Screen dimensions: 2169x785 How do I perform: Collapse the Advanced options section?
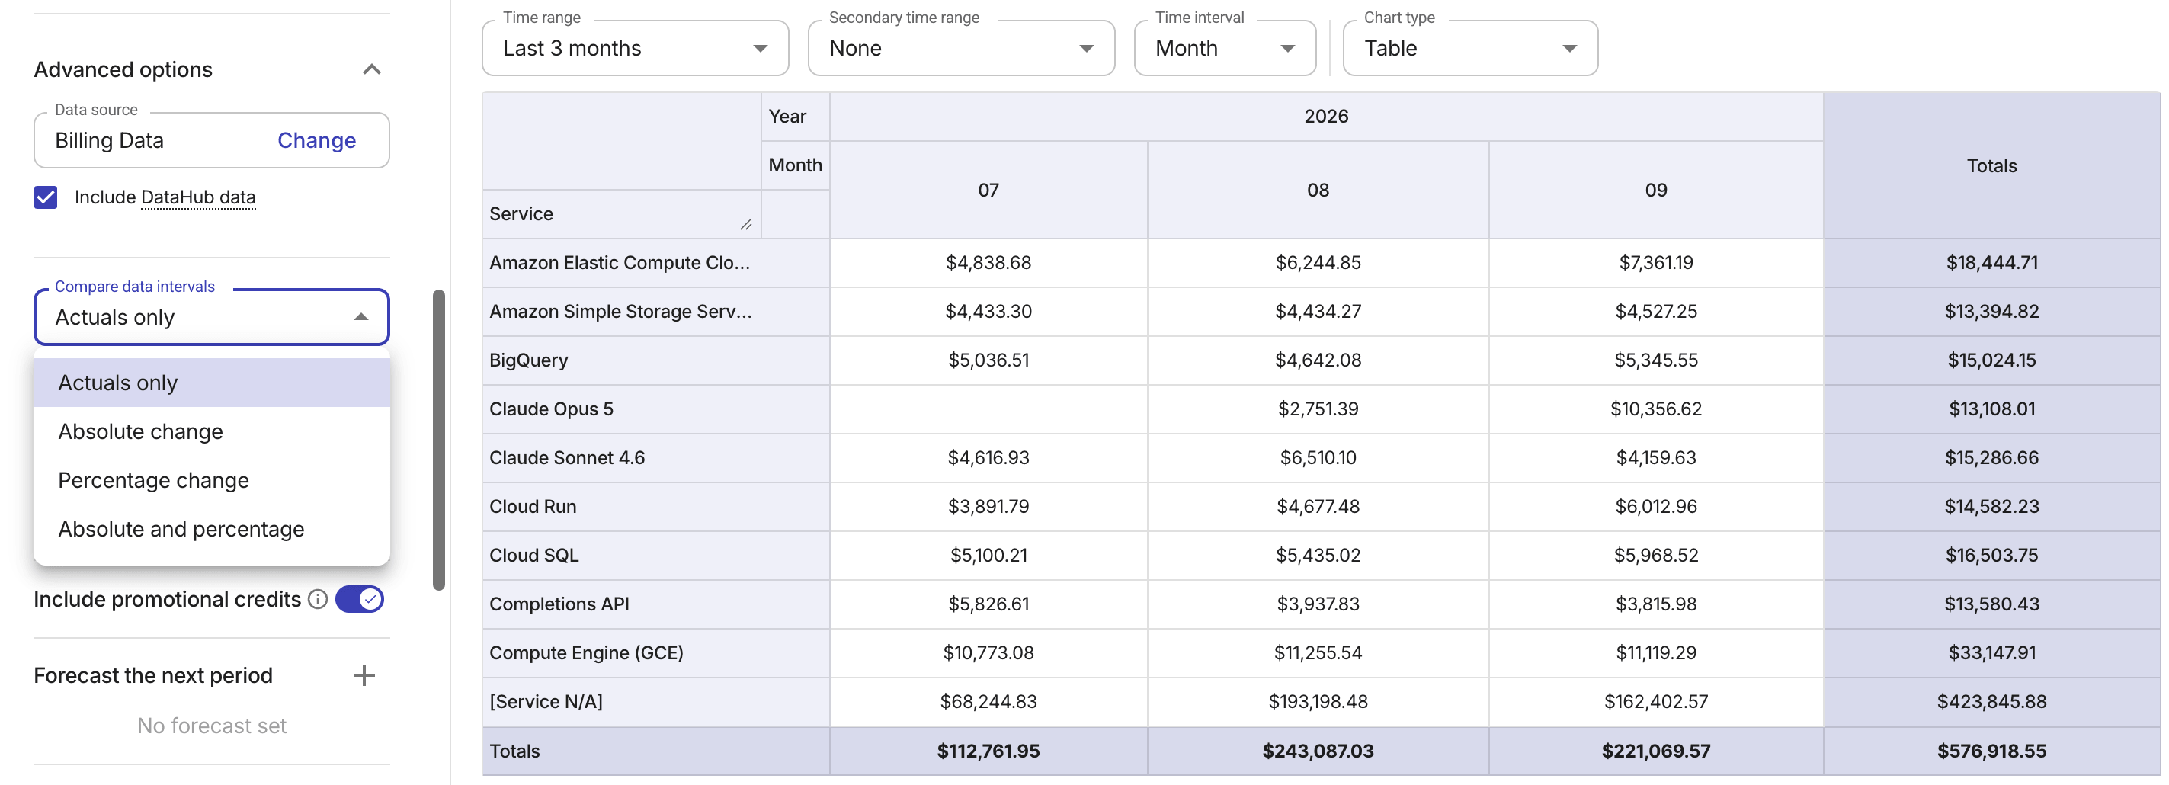coord(371,69)
